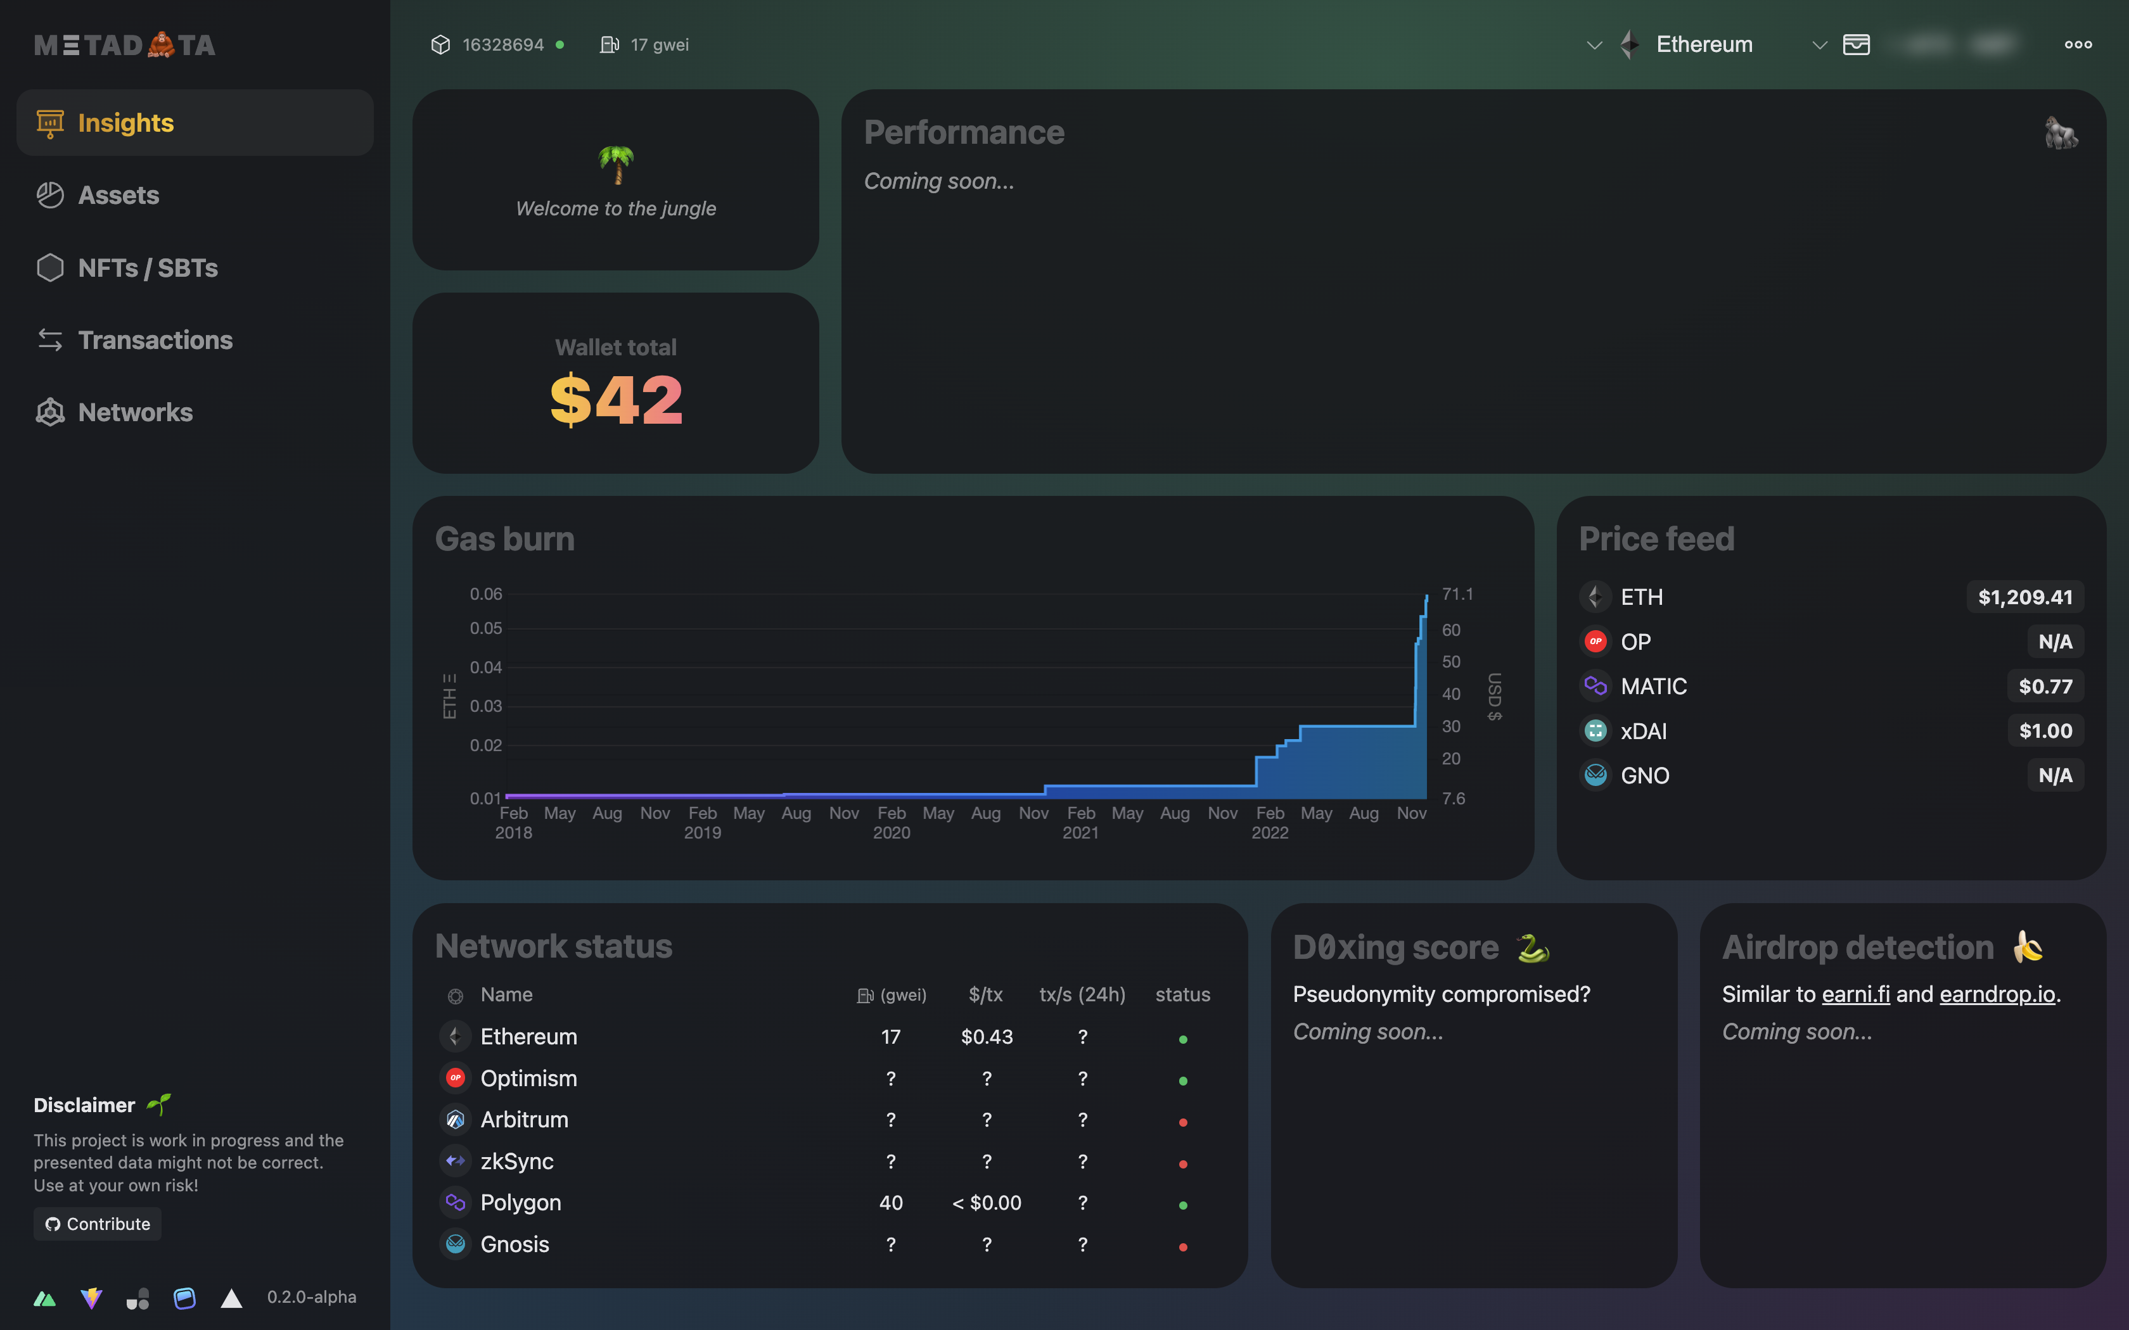Select the Ethereum logo in the Price feed
Image resolution: width=2129 pixels, height=1330 pixels.
1595,597
